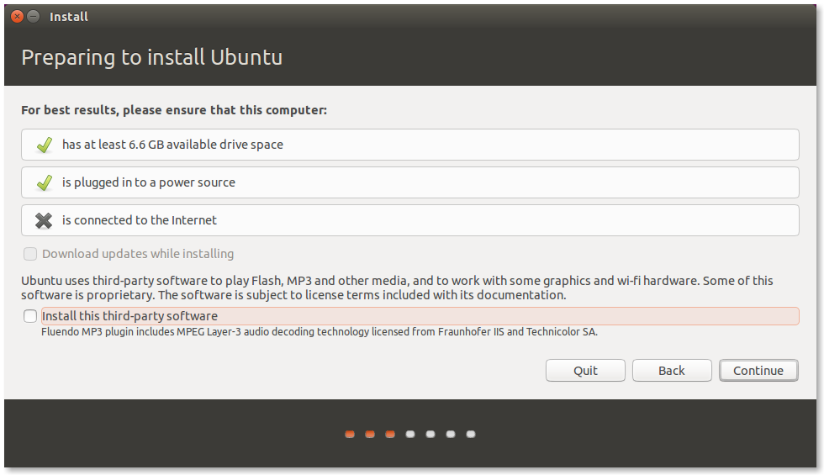Screen dimensions: 824x475
Task: Go to previous step with Back
Action: [x=671, y=371]
